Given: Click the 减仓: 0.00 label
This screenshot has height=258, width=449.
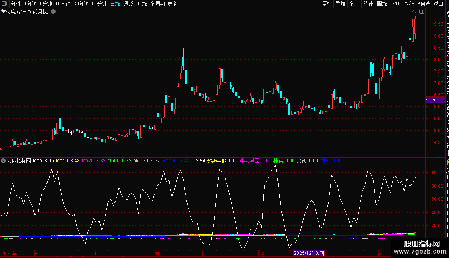Looking at the screenshot, I should pyautogui.click(x=331, y=161).
